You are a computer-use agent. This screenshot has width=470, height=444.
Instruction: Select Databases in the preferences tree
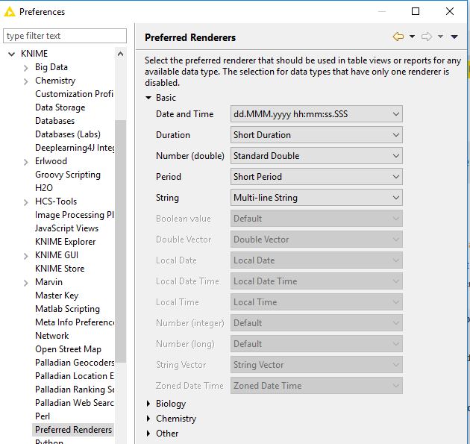(x=54, y=121)
